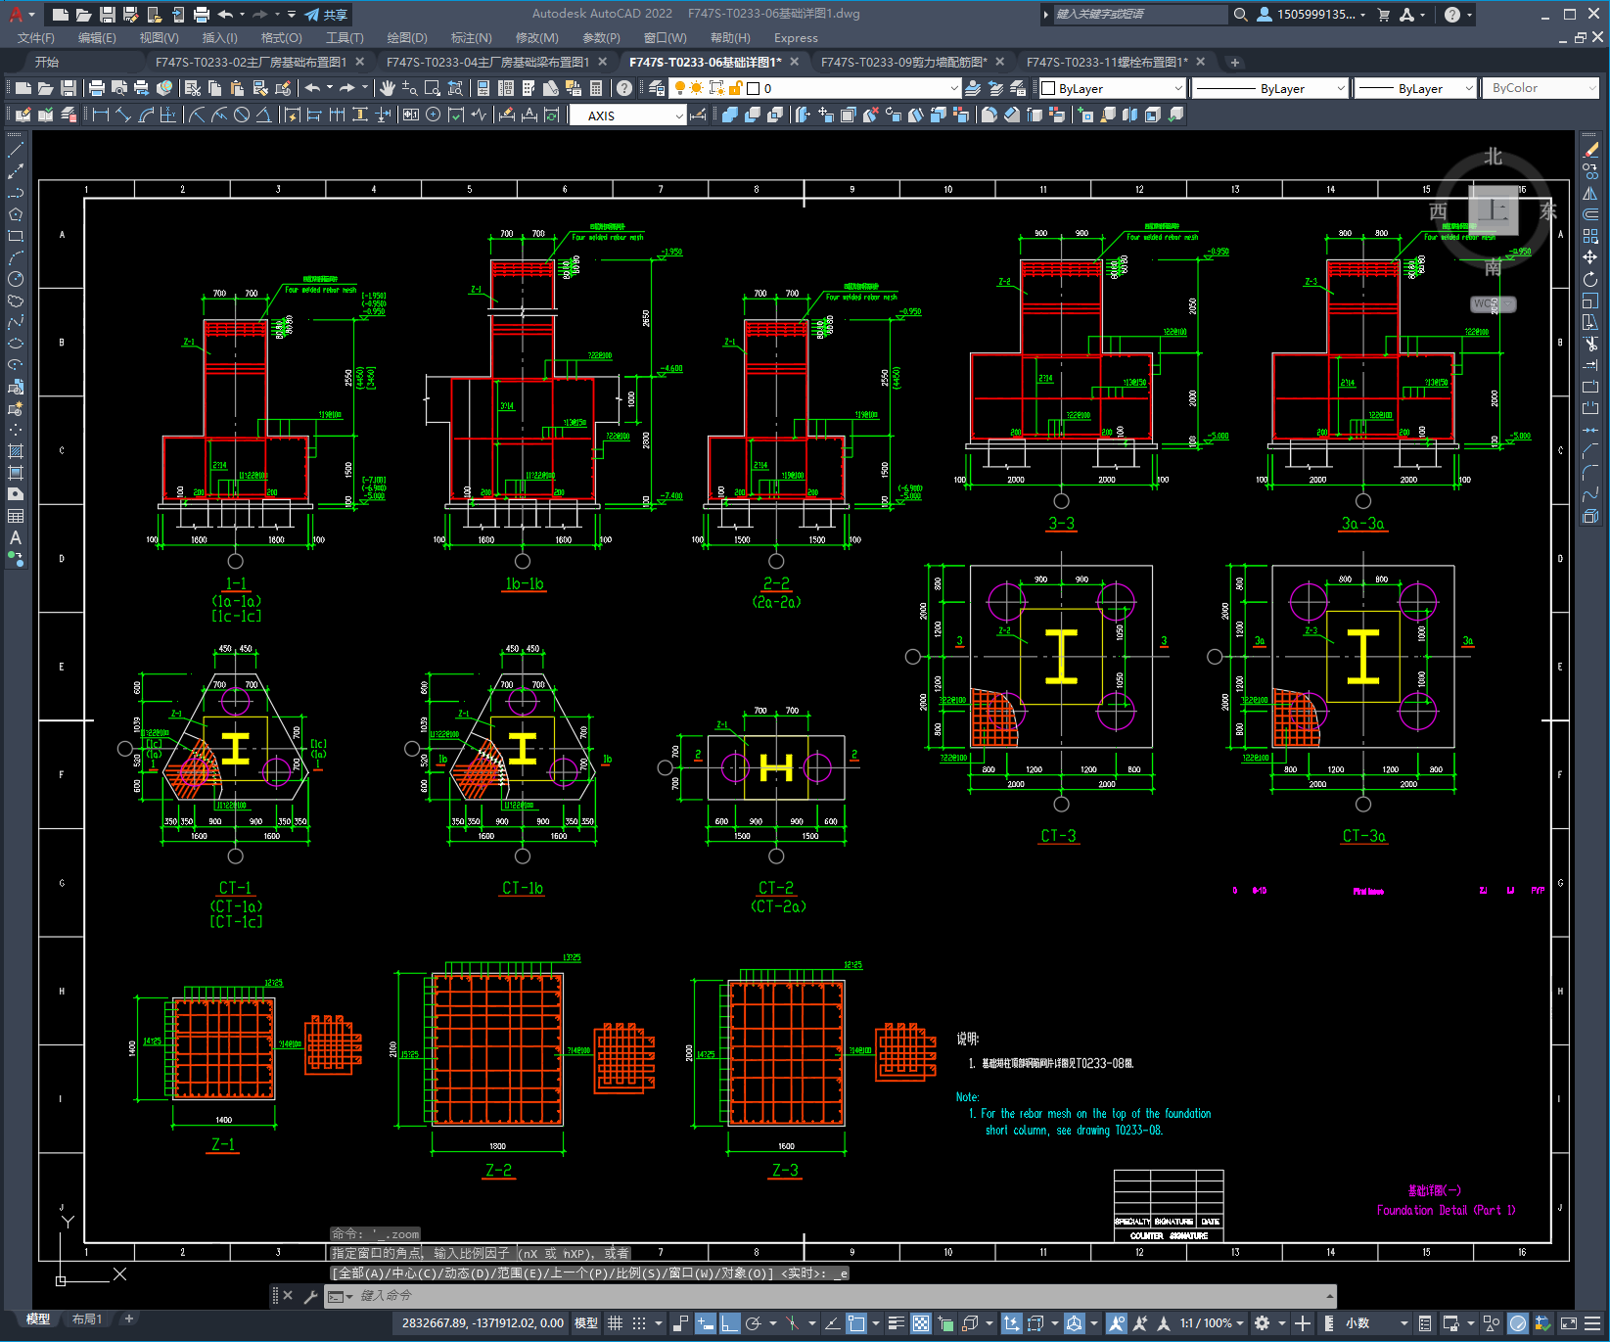Screen dimensions: 1610x1342
Task: Toggle drawing grid display in status bar
Action: [x=615, y=1323]
